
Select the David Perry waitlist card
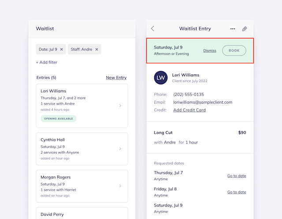click(82, 213)
